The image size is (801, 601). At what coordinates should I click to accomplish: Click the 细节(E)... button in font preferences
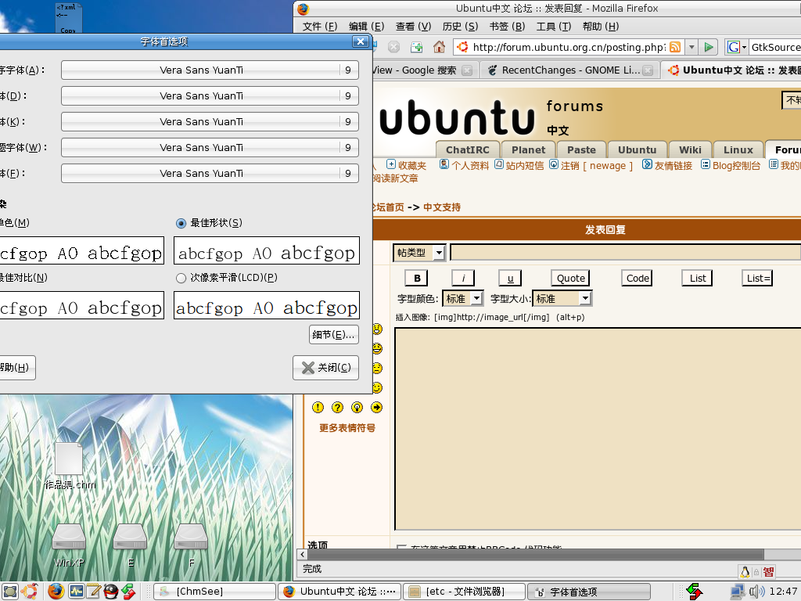(333, 335)
